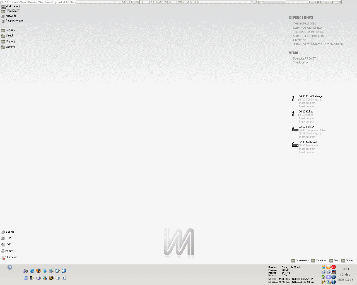Go to previous track in bottom launcher
357x285 pixels.
coord(58,278)
